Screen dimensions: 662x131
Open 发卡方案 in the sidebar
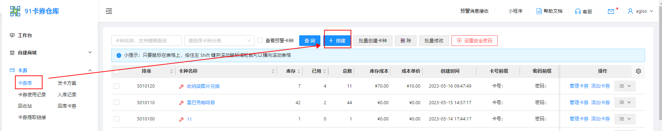67,83
